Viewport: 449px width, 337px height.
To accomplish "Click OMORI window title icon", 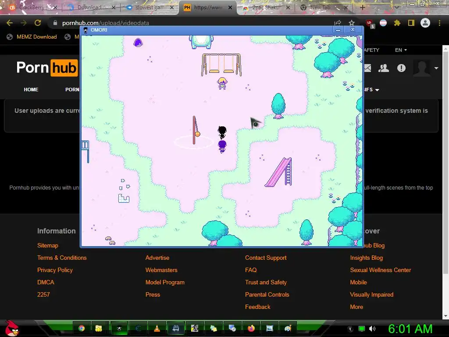I will point(86,30).
